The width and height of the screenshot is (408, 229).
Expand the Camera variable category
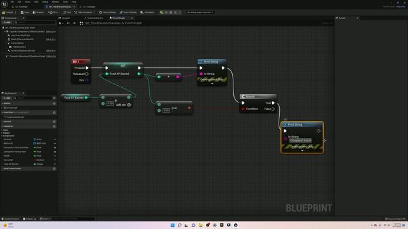2,133
